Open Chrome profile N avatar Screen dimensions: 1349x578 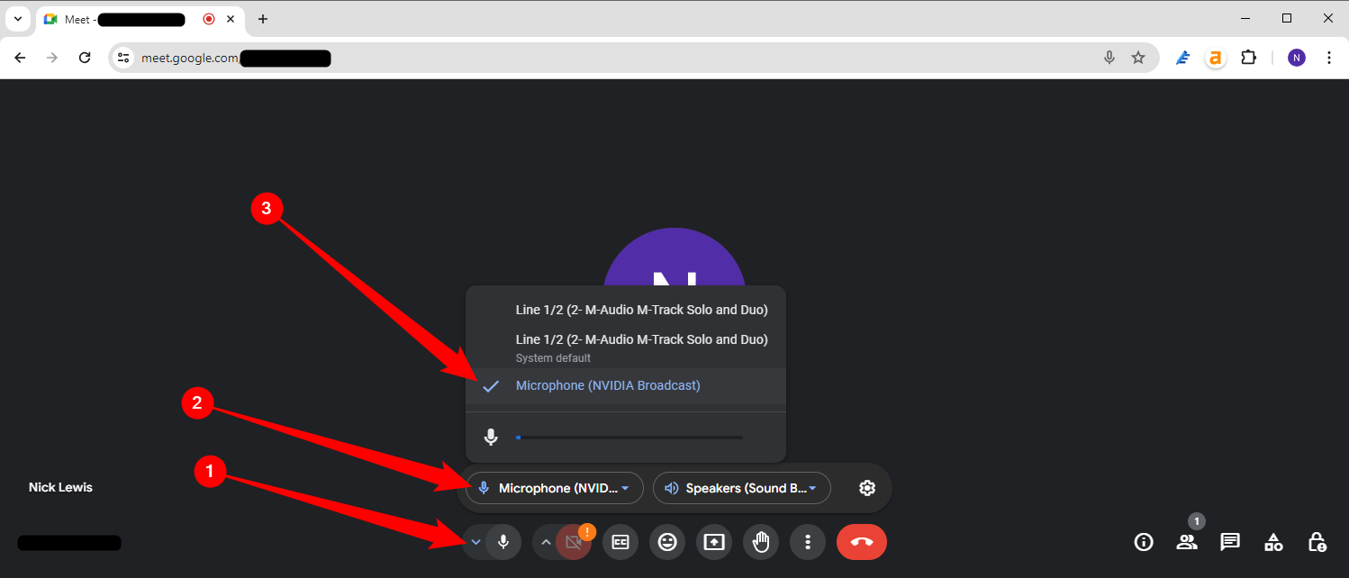(1297, 58)
